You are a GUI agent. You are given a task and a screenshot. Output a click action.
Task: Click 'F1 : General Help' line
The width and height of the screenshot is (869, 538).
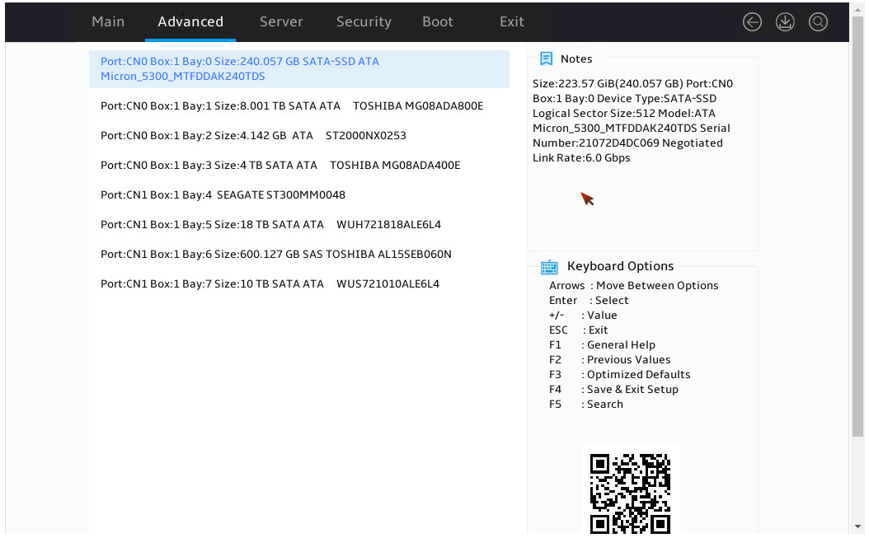(602, 344)
